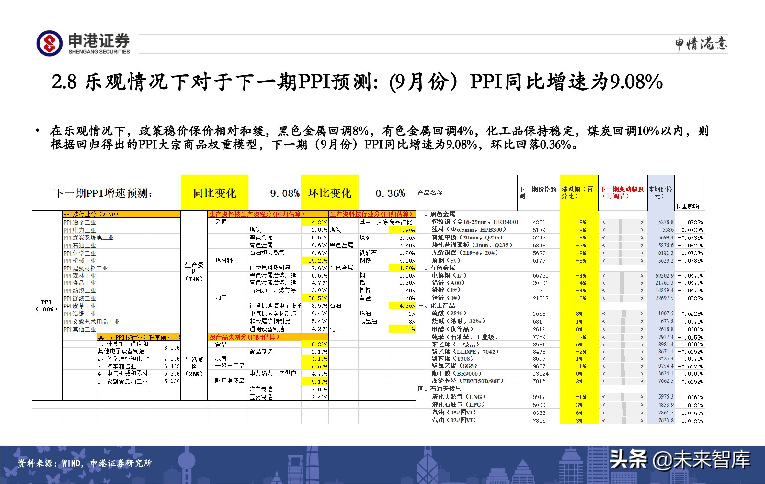Click right arrow in 铝锭 (A00) row adjuster
This screenshot has height=484, width=765.
click(x=642, y=283)
